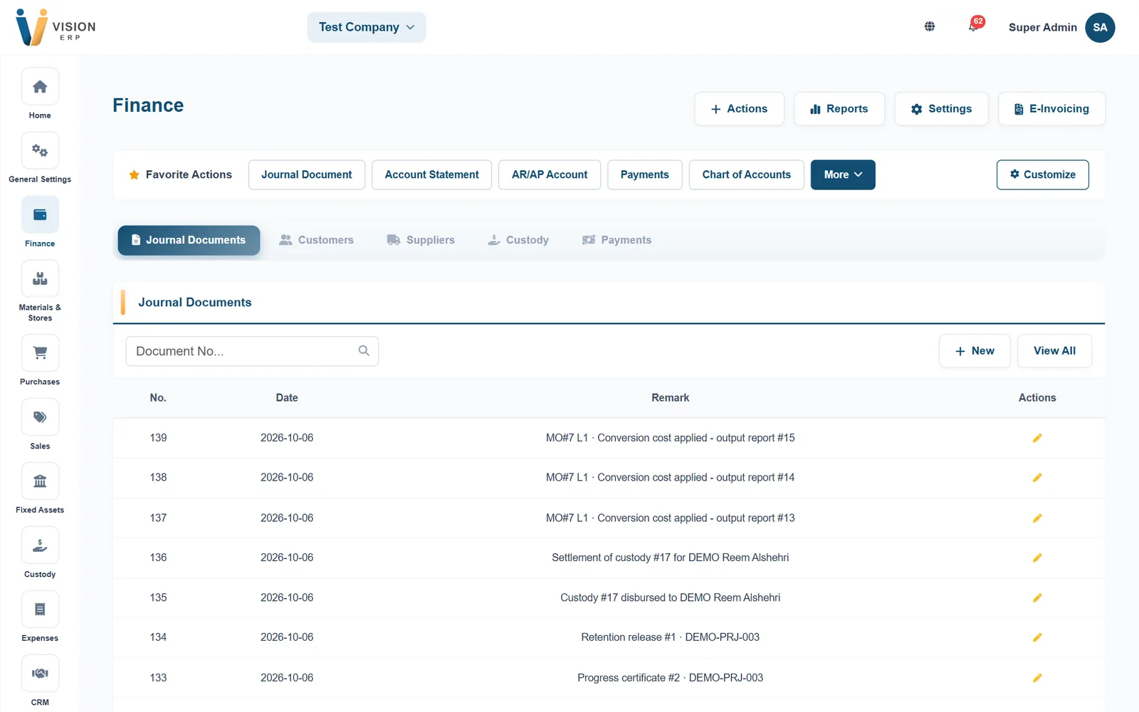Click the Actions button

point(739,109)
